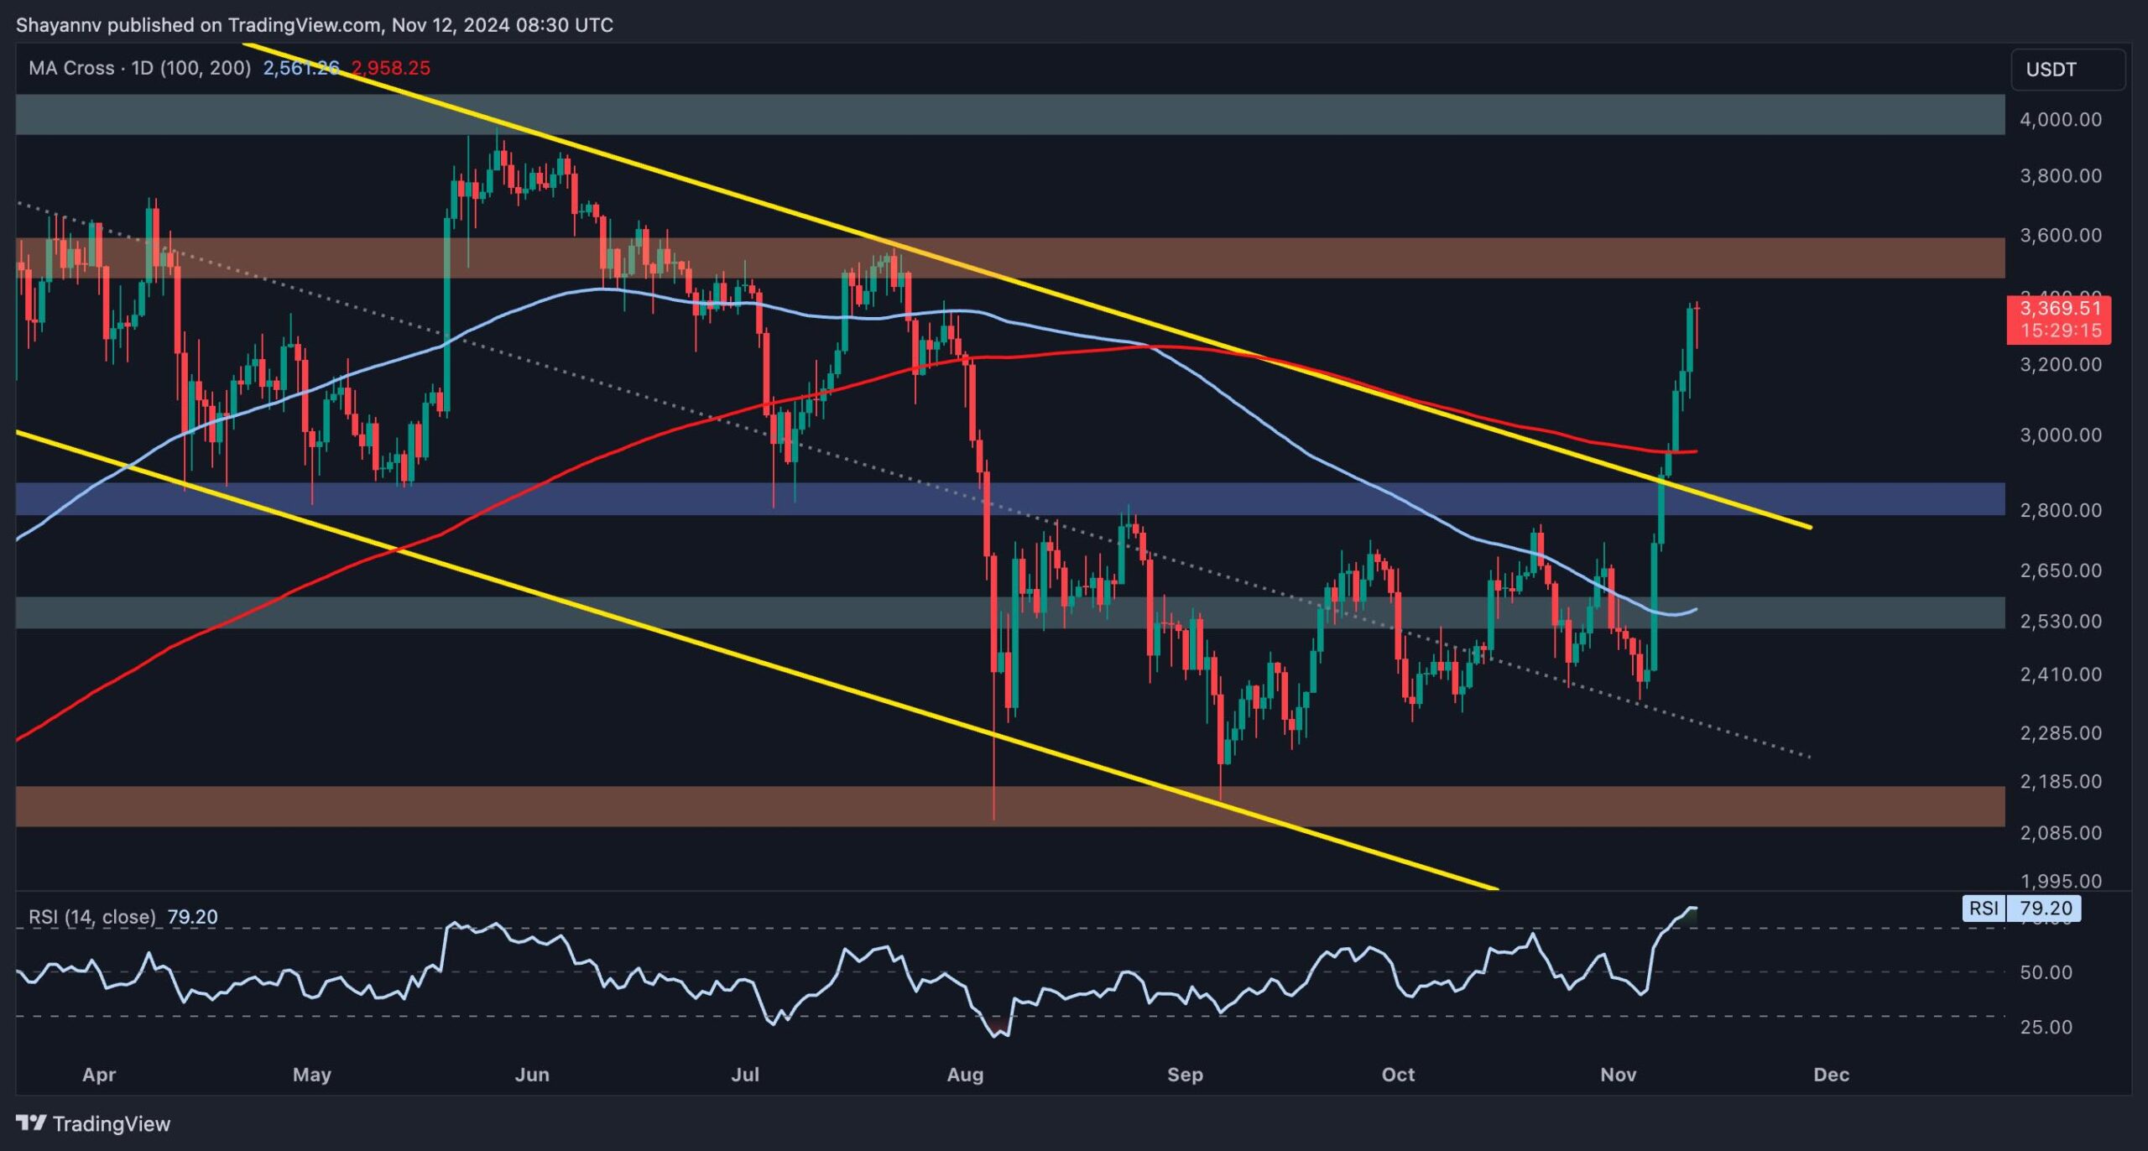This screenshot has width=2148, height=1151.
Task: Click the red 200 MA value 2,958.25
Action: coord(390,68)
